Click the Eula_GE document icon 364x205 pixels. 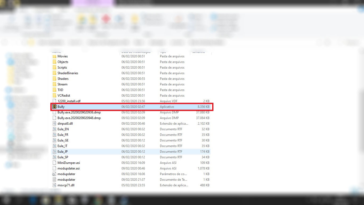pos(54,140)
